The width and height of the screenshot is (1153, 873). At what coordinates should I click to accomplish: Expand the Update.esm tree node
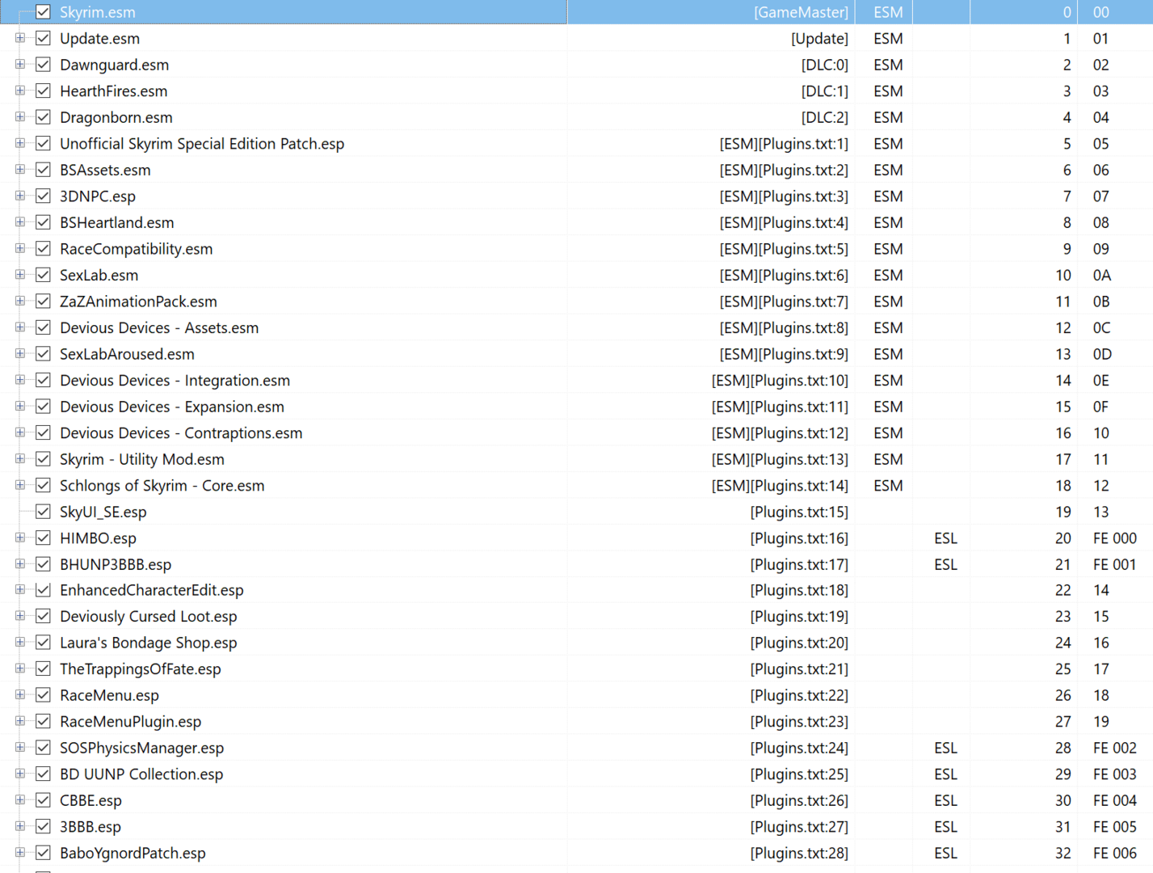pos(20,38)
